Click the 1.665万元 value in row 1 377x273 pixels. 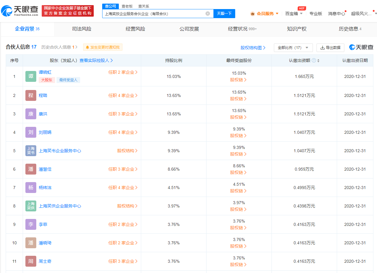pos(304,76)
